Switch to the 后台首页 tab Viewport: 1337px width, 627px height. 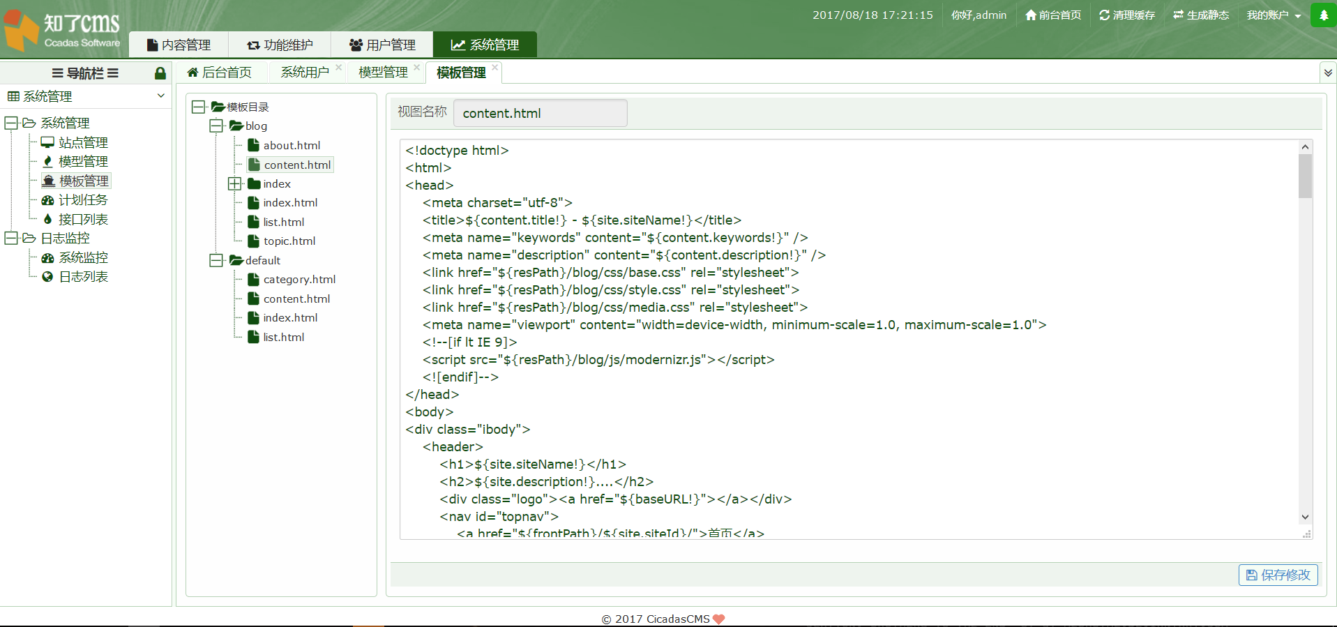220,73
